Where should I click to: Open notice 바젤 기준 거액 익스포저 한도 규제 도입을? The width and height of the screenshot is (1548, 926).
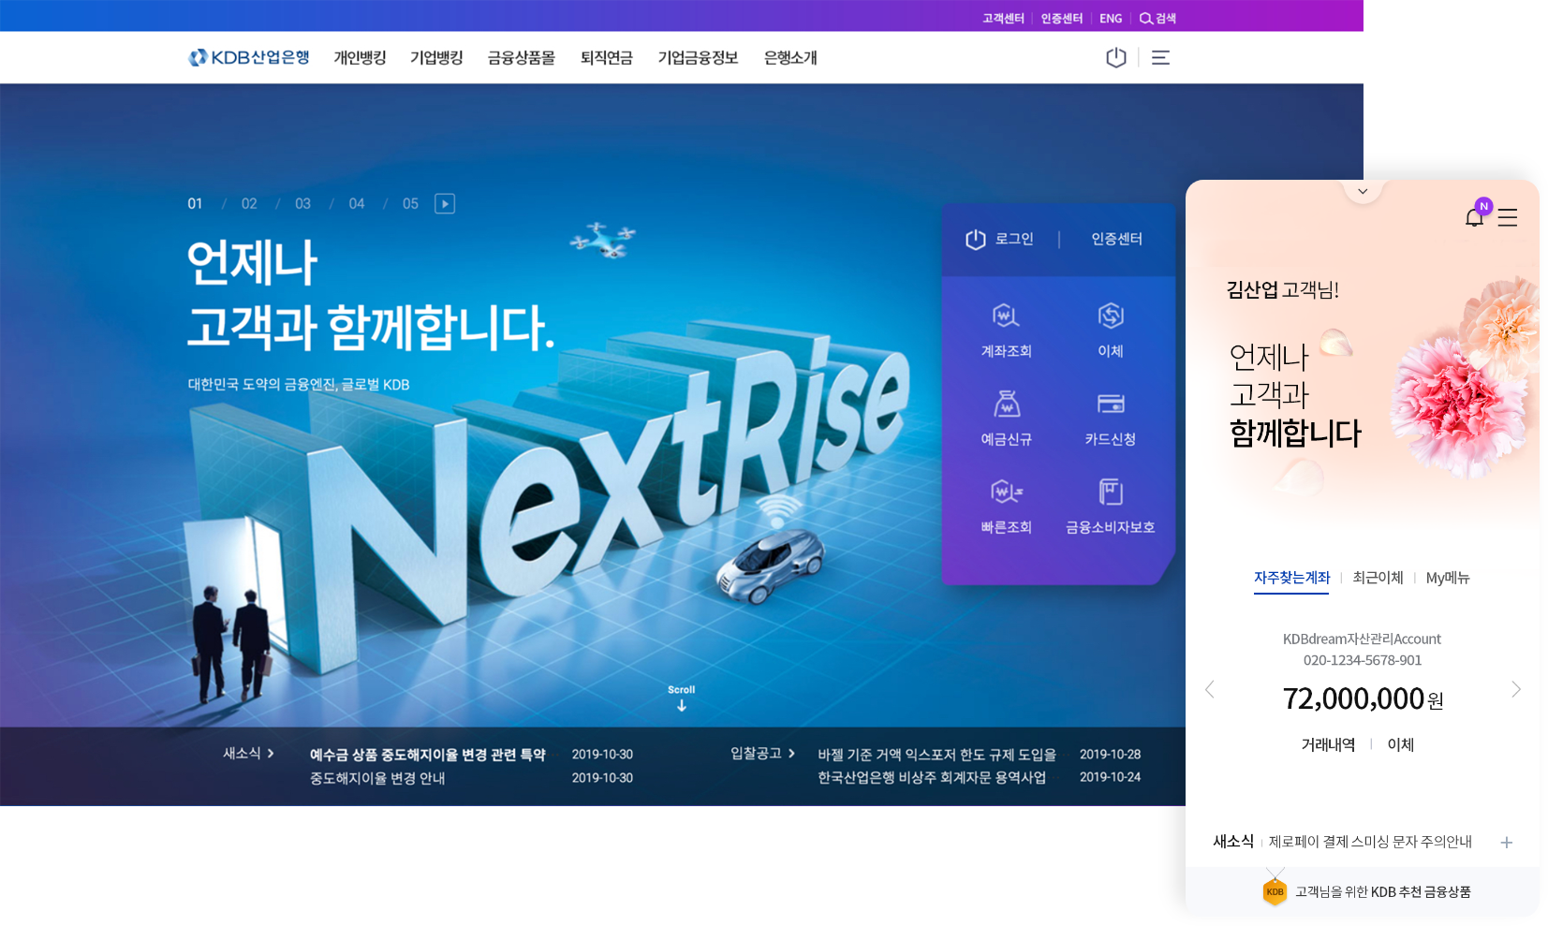(936, 755)
